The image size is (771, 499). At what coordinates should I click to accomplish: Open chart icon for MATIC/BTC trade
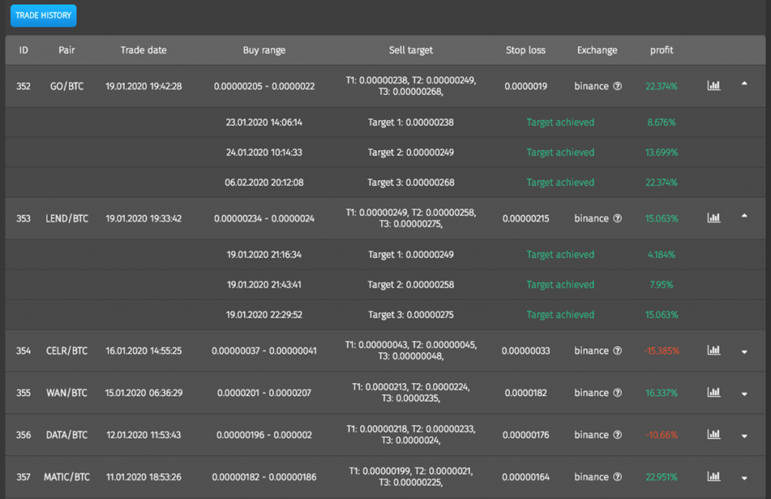[714, 476]
